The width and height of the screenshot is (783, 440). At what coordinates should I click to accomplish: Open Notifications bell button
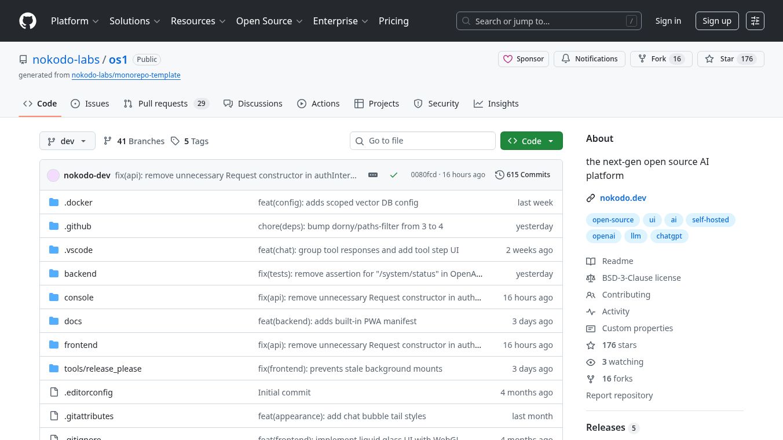tap(589, 59)
